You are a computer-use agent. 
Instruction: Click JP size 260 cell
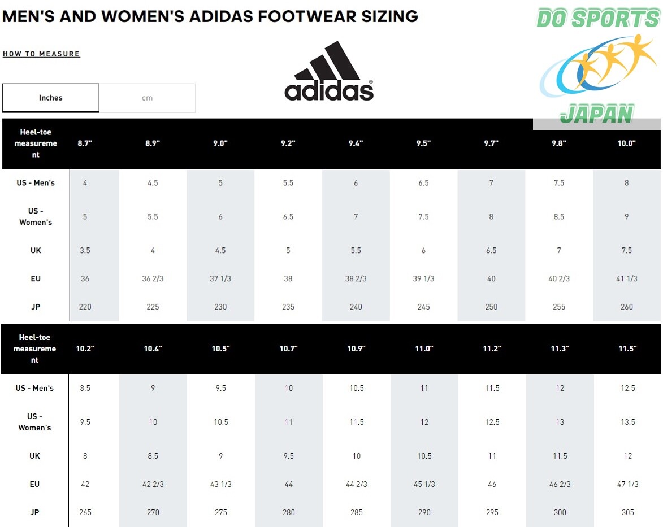(627, 307)
